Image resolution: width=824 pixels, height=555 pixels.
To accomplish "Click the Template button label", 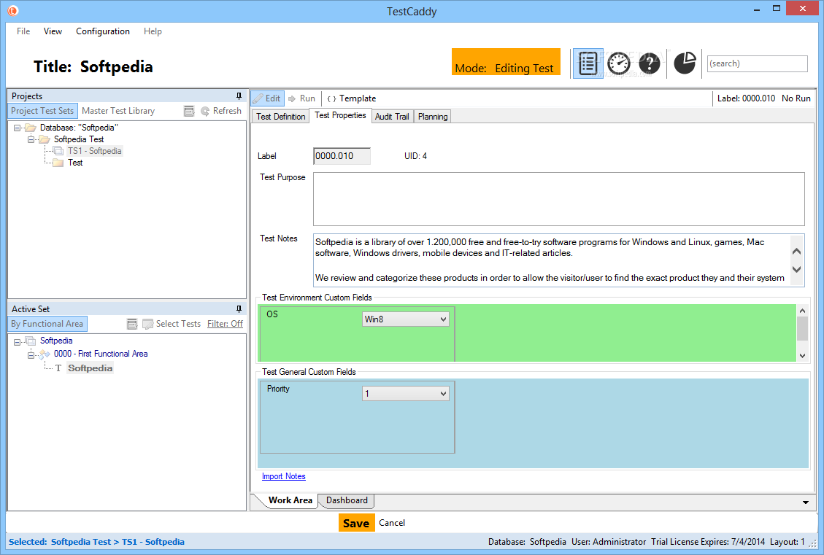I will (358, 98).
